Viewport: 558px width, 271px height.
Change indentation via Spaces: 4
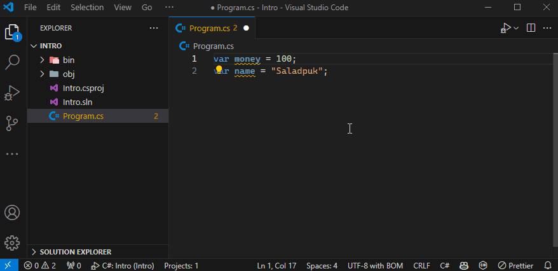[322, 266]
